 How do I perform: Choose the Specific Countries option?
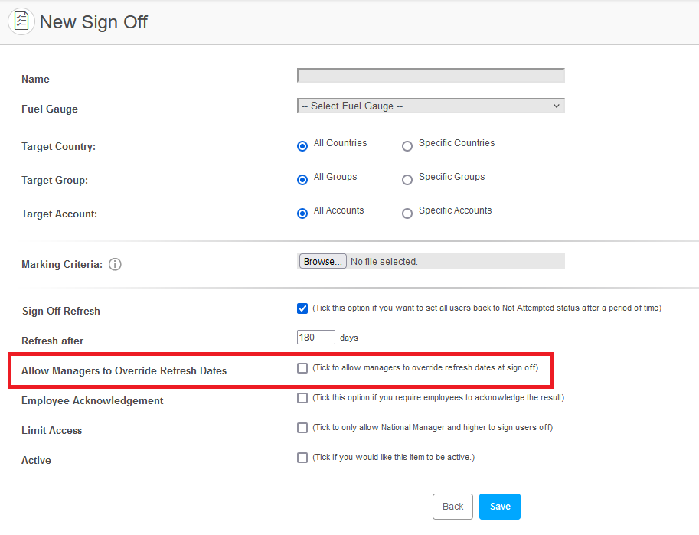click(407, 146)
